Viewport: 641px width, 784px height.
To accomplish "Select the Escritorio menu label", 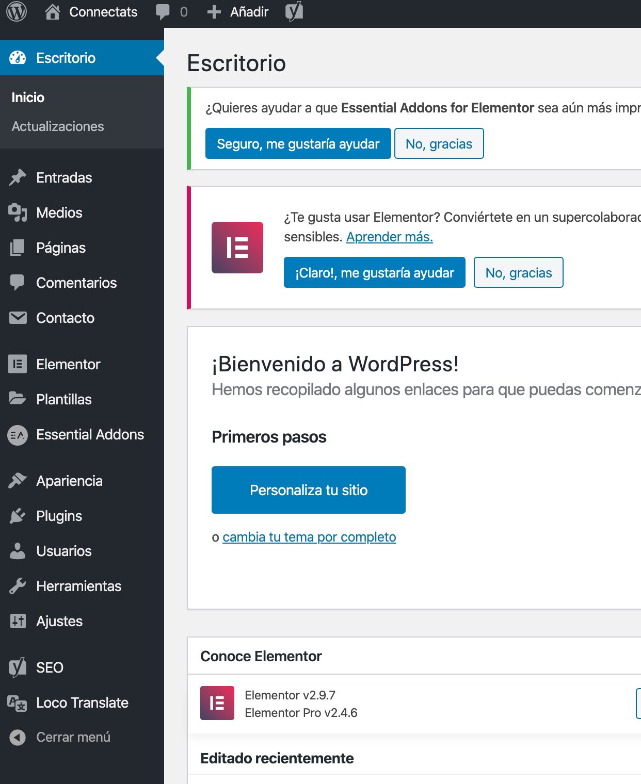I will 66,58.
